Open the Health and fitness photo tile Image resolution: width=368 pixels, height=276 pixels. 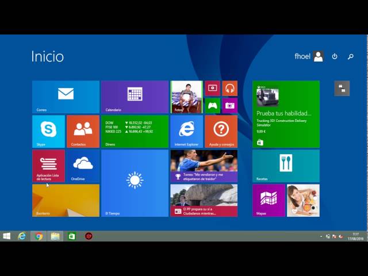click(303, 201)
